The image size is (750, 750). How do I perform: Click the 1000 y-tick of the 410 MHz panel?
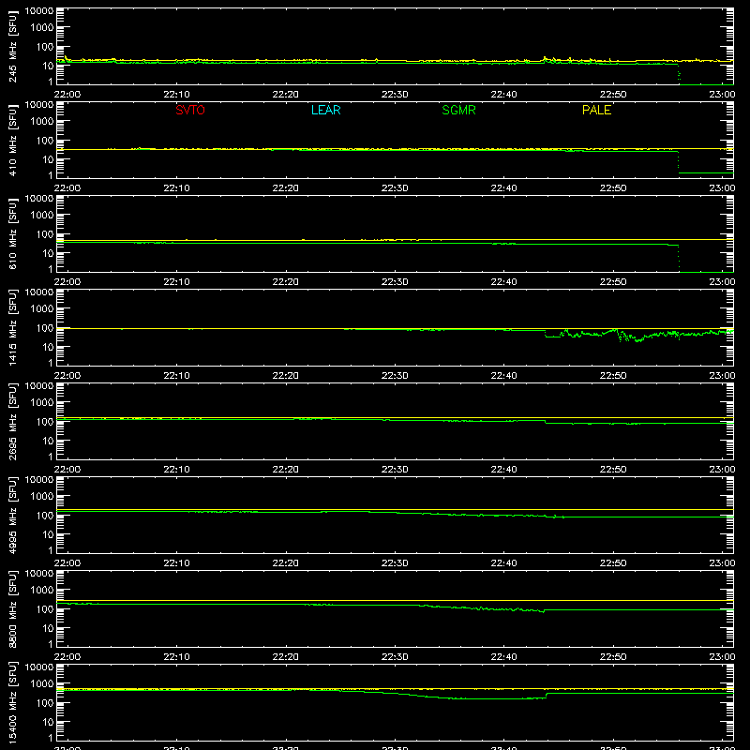click(42, 122)
